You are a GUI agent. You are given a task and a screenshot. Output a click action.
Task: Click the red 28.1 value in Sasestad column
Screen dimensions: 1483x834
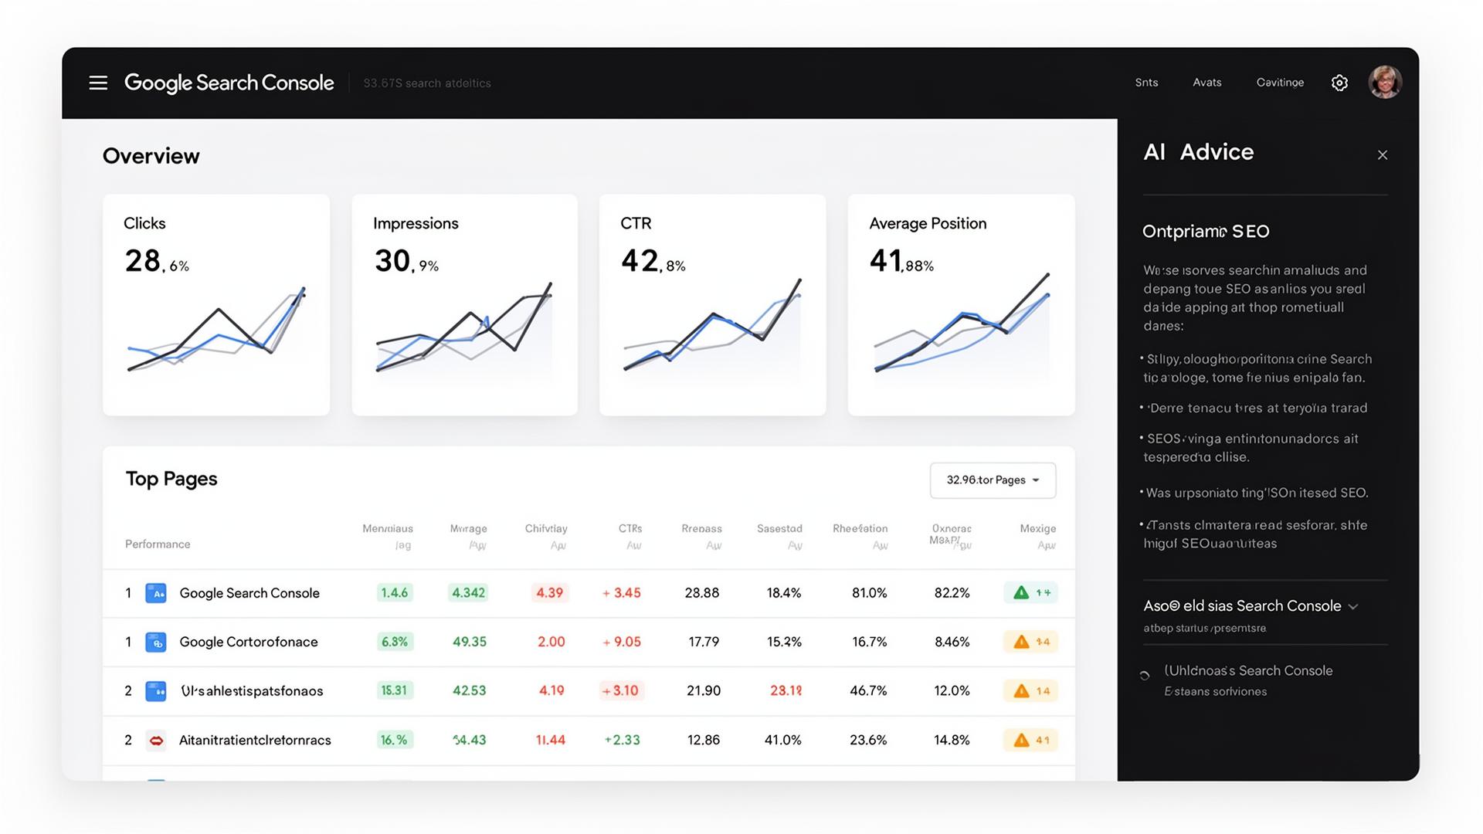[786, 690]
